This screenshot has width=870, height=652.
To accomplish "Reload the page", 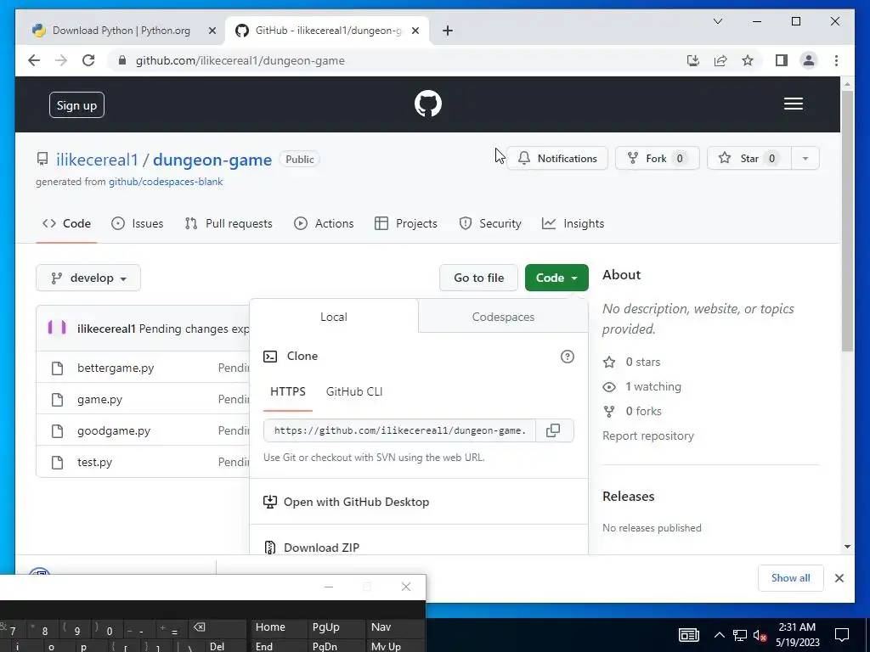I will (x=88, y=60).
